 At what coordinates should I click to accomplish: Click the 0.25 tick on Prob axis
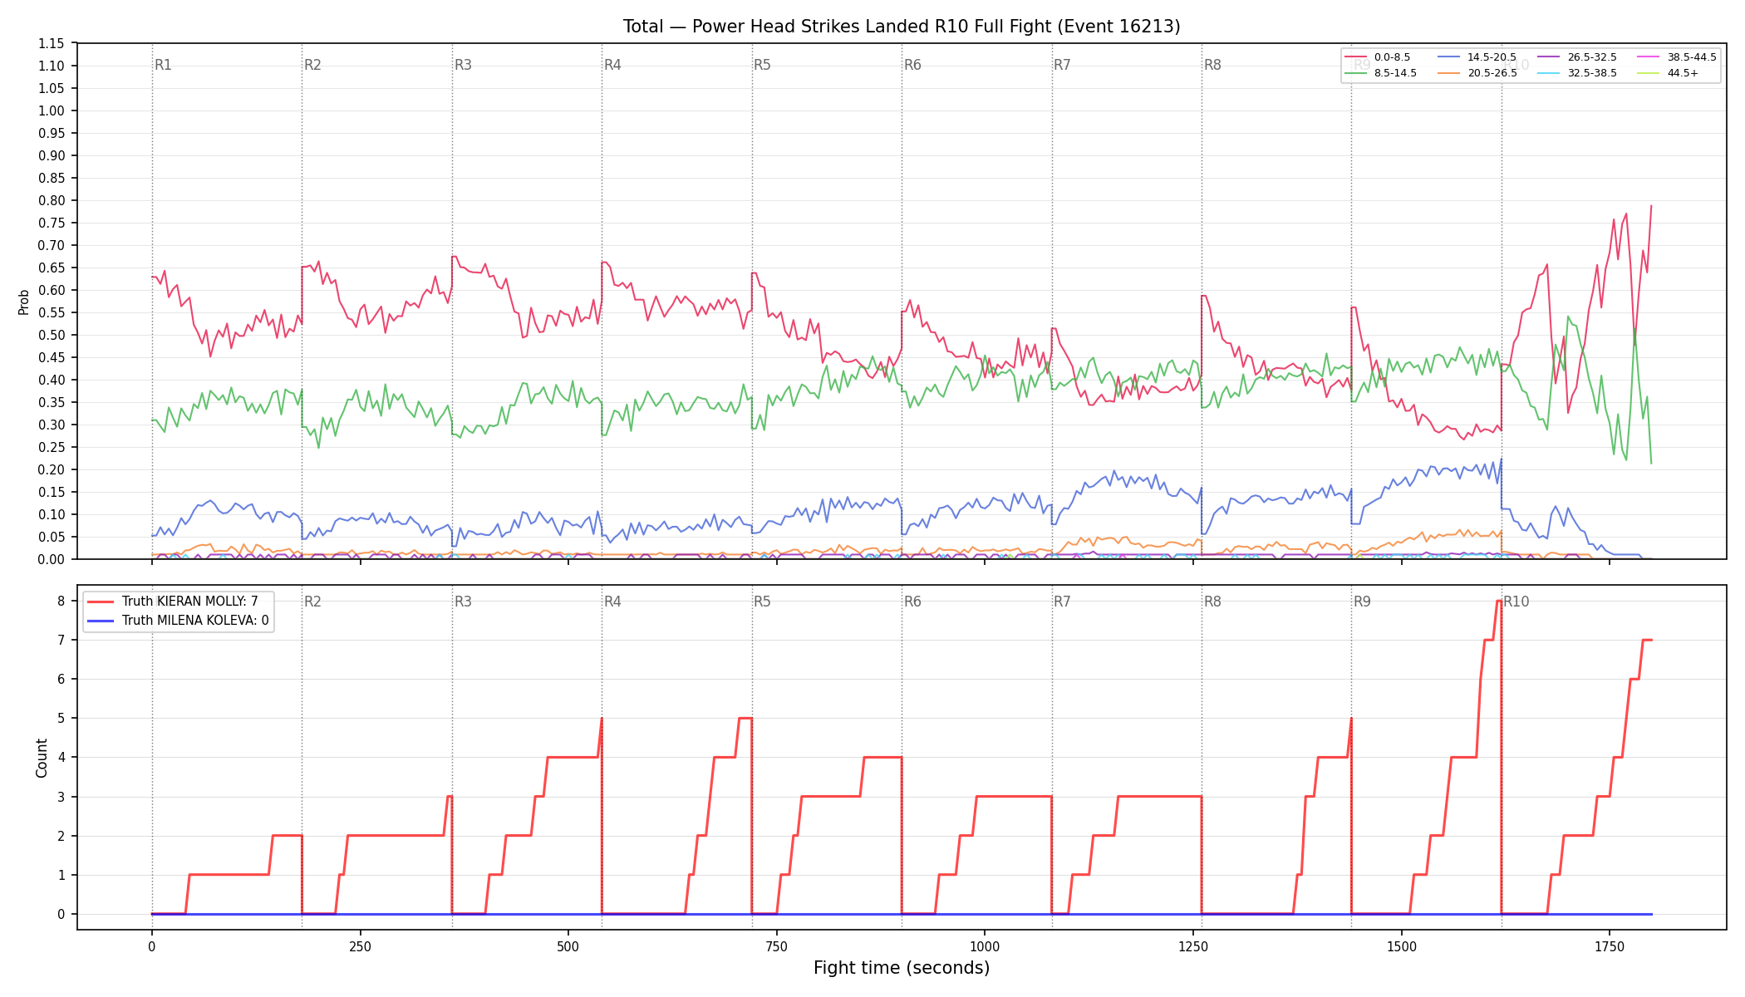click(x=52, y=447)
